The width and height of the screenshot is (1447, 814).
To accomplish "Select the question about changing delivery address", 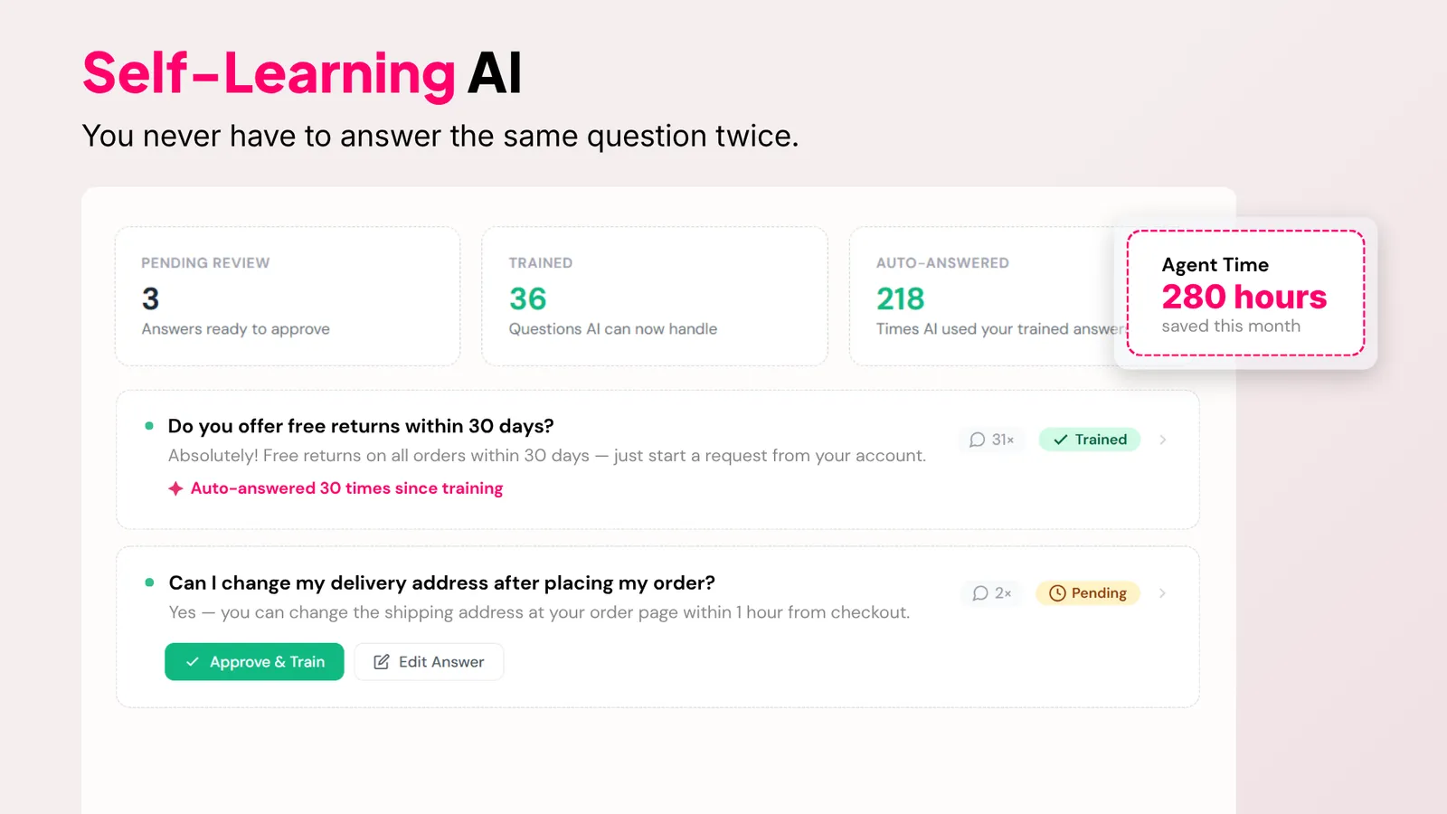I will (442, 583).
